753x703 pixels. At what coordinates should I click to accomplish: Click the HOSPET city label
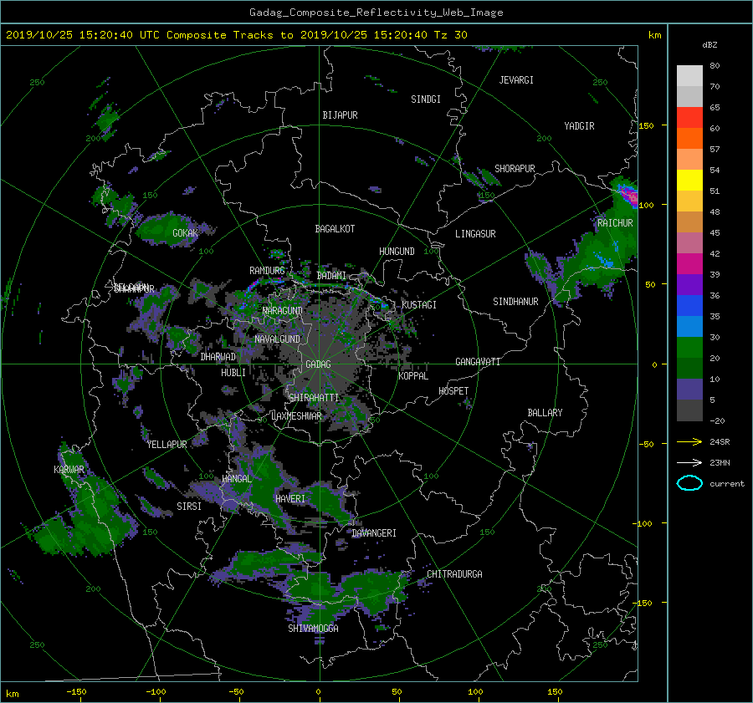(x=453, y=391)
